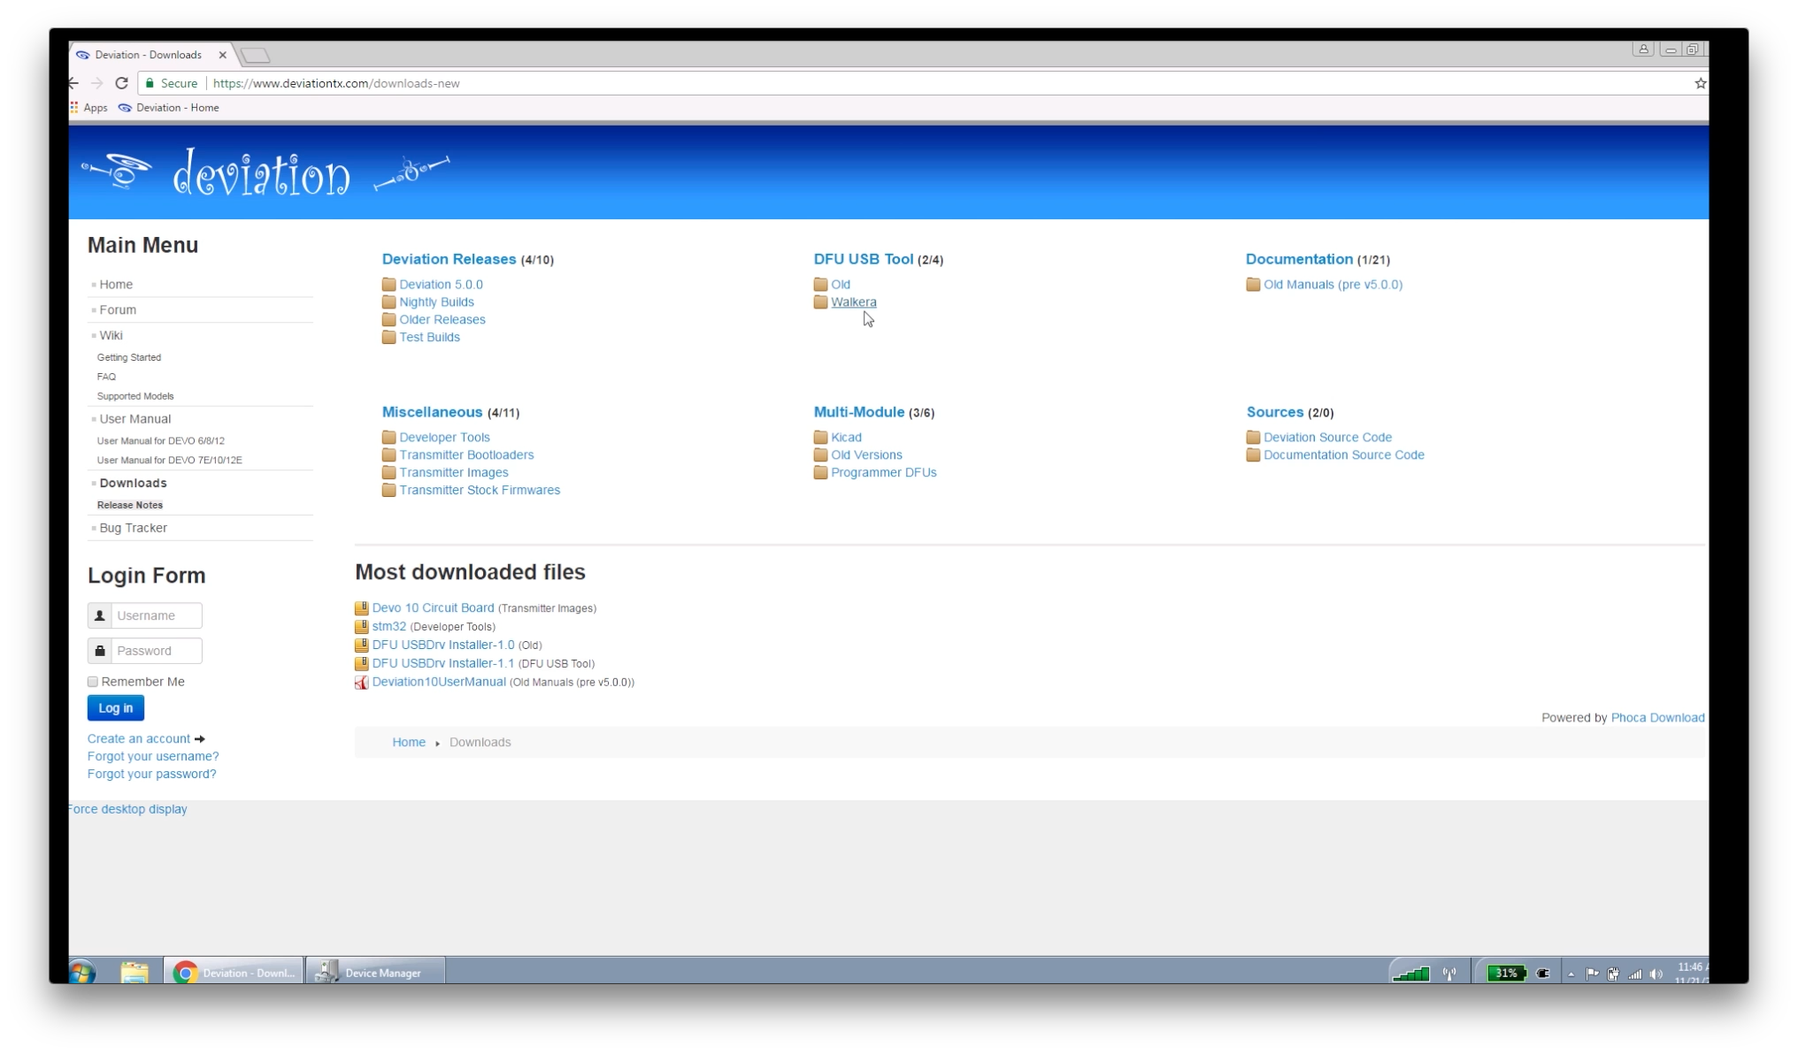Click the Deviation10UserManual PDF icon

coord(360,682)
